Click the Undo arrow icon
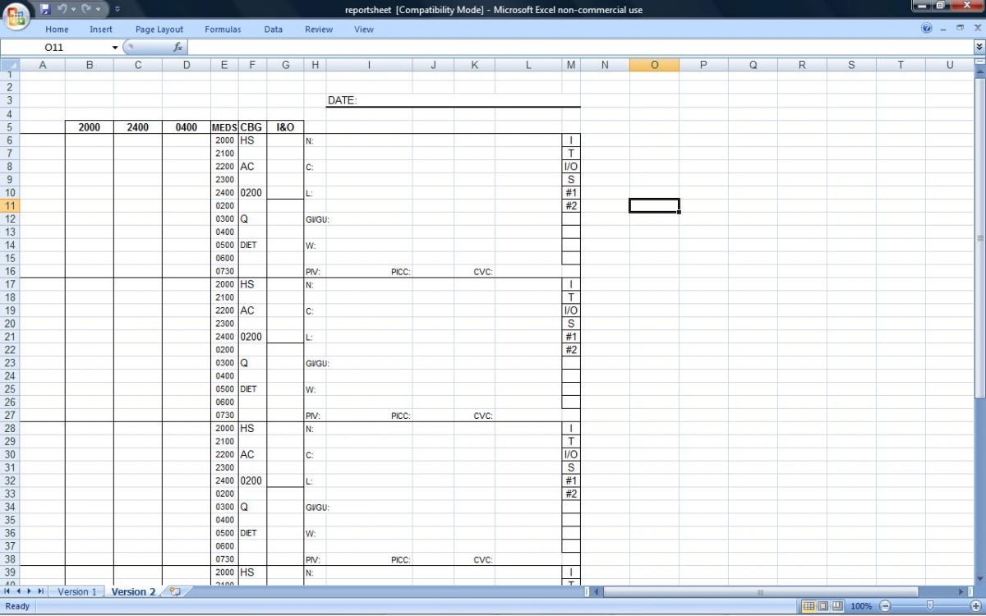This screenshot has width=986, height=616. [x=62, y=9]
